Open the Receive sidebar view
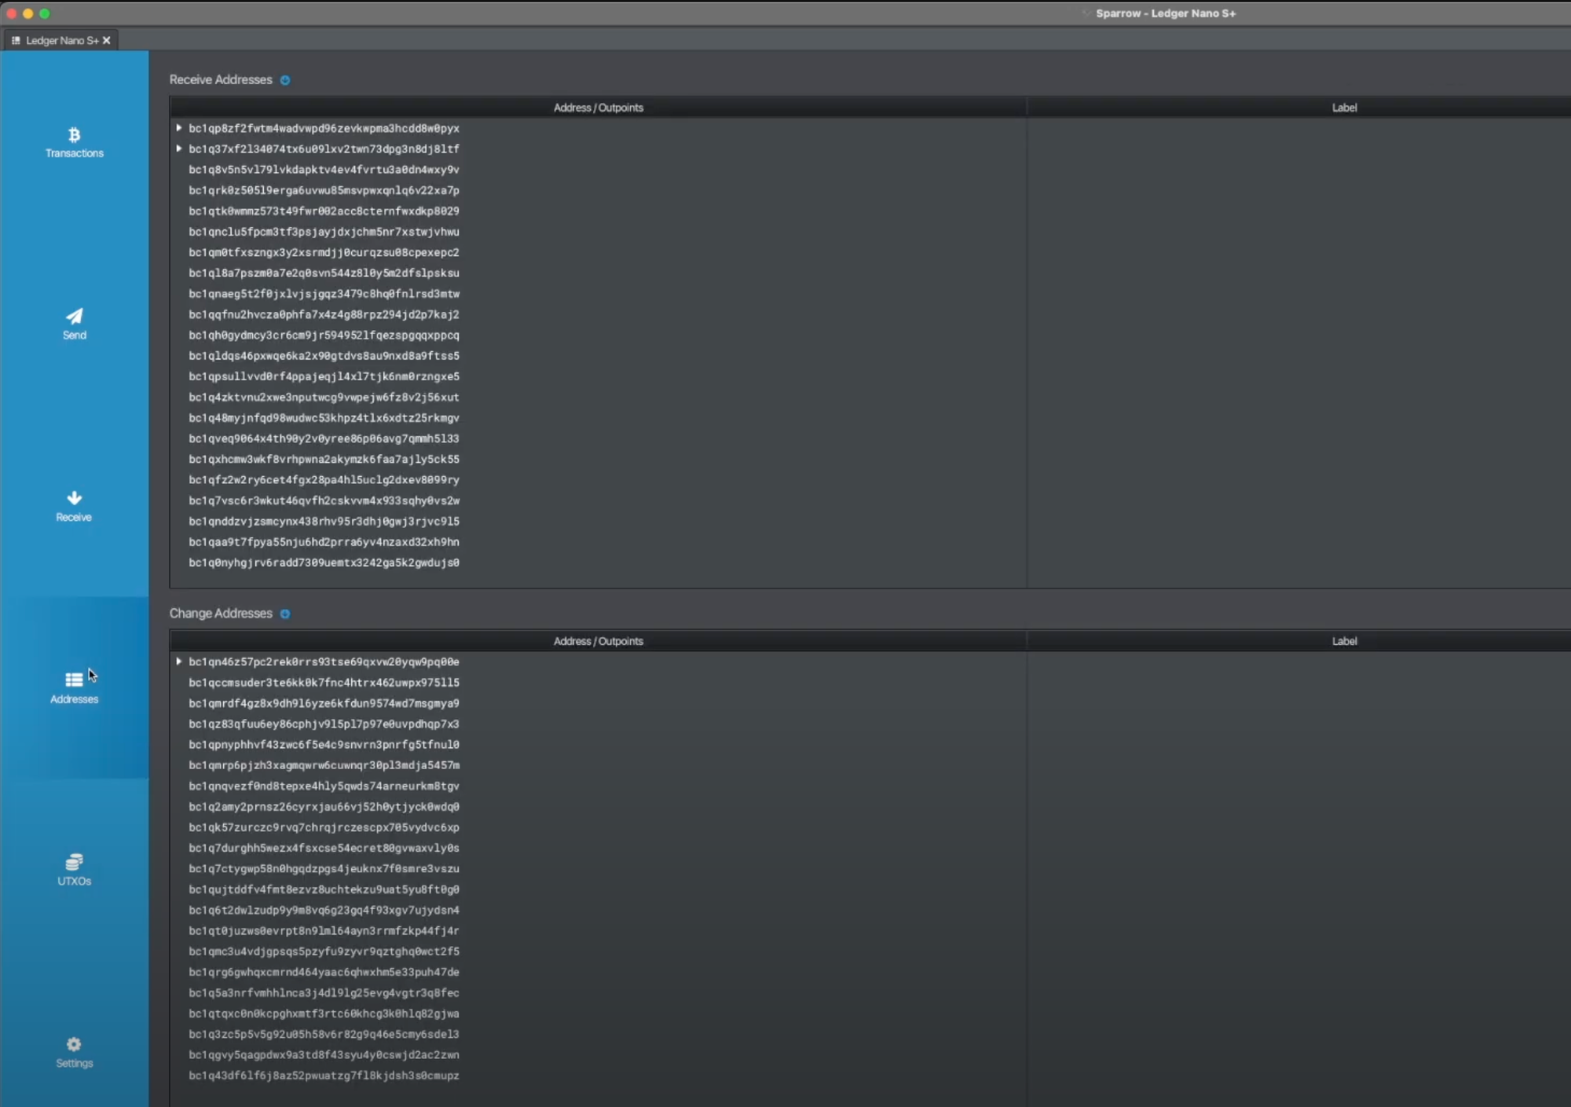1571x1107 pixels. click(x=74, y=506)
